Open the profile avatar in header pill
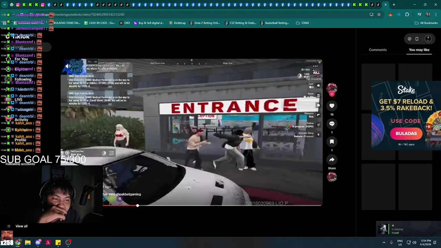441x248 pixels. (x=428, y=39)
